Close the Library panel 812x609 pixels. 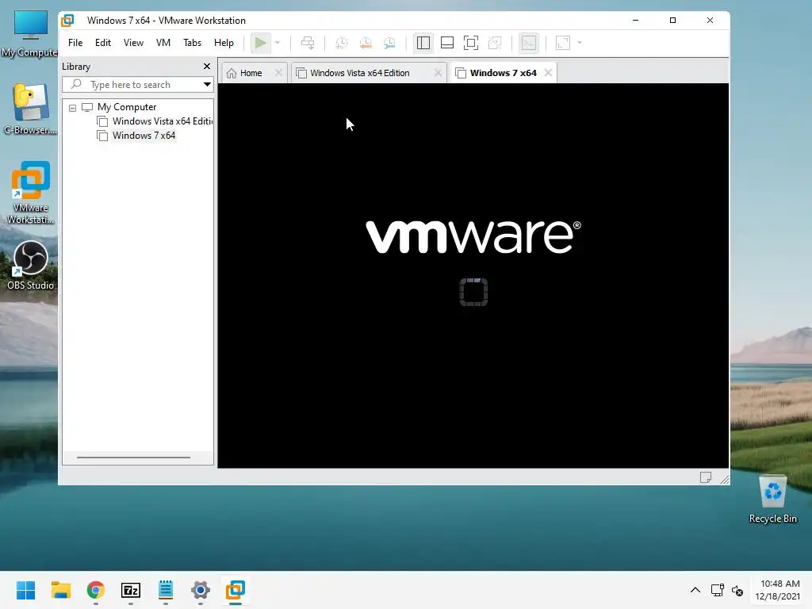207,67
